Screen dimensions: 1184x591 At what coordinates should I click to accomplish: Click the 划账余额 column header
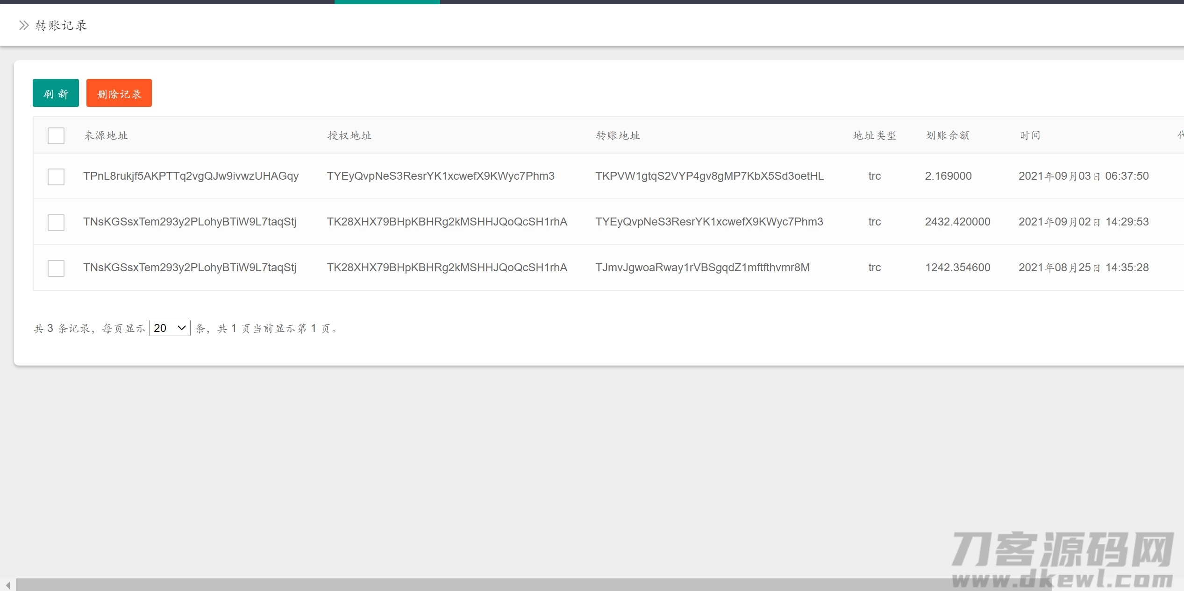(x=948, y=135)
